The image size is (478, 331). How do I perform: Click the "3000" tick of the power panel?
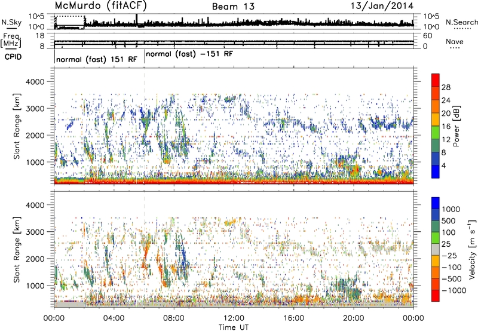click(x=35, y=109)
